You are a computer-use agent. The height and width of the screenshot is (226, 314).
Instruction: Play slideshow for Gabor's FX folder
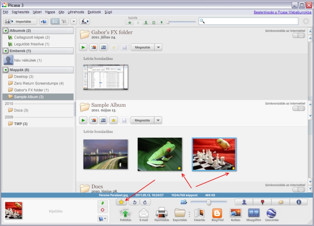click(x=83, y=47)
